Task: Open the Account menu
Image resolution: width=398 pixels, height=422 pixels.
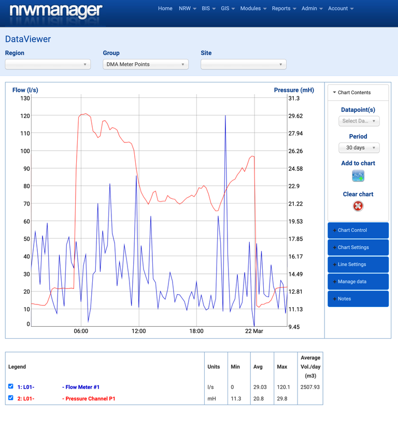Action: pyautogui.click(x=340, y=9)
